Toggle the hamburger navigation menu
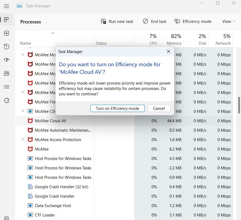Image resolution: width=241 pixels, height=220 pixels. (x=6, y=6)
